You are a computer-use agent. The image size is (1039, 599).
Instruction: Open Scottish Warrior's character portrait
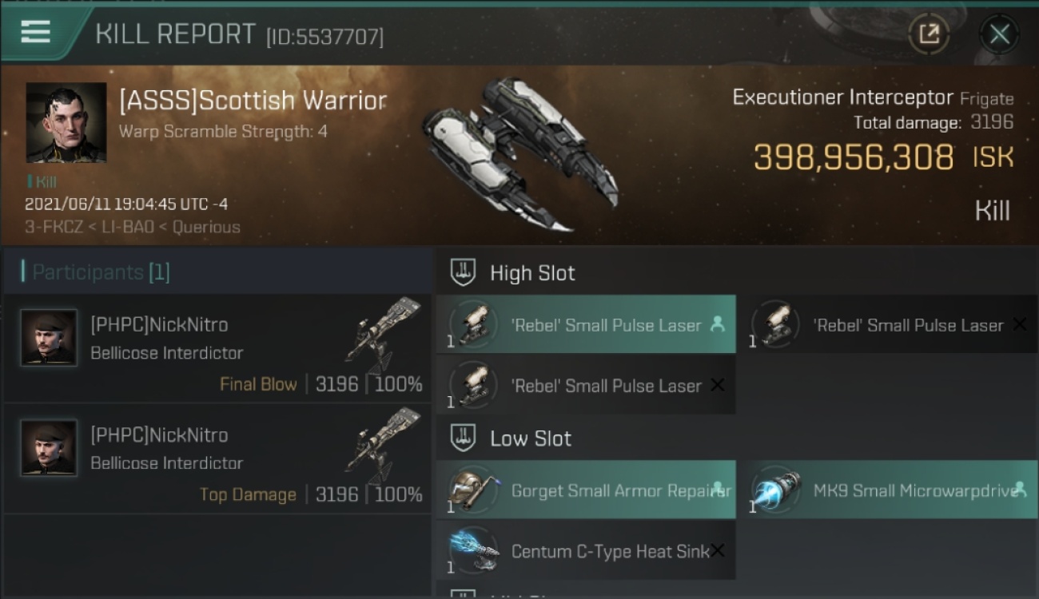tap(66, 122)
